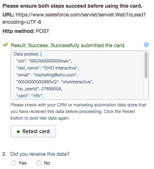154x169 pixels.
Task: Click the Yes label text
Action: (x=22, y=163)
